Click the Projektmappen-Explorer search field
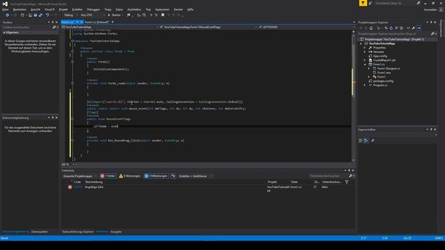Image resolution: width=445 pixels, height=250 pixels. (394, 34)
